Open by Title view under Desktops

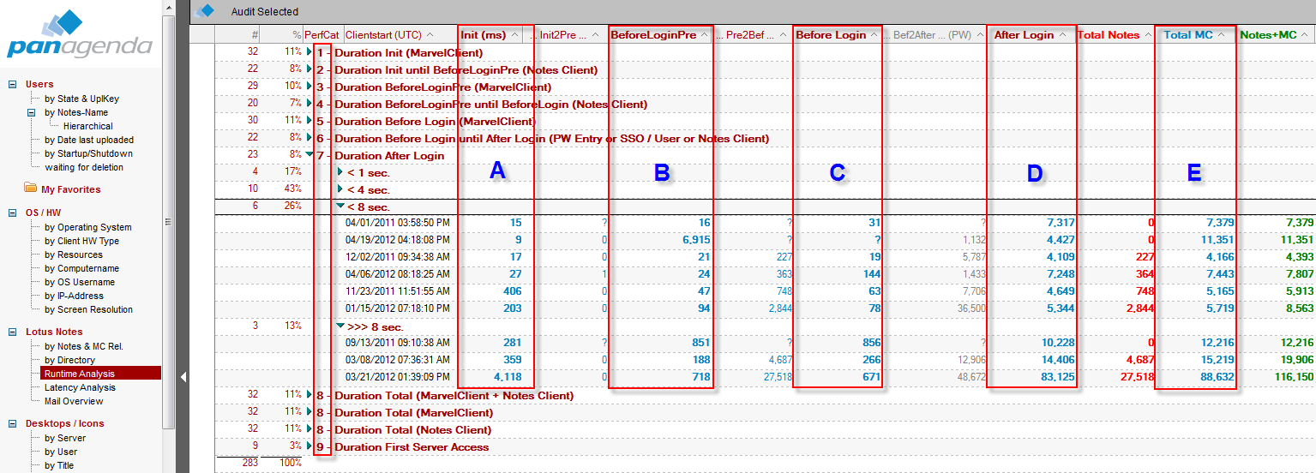(60, 465)
